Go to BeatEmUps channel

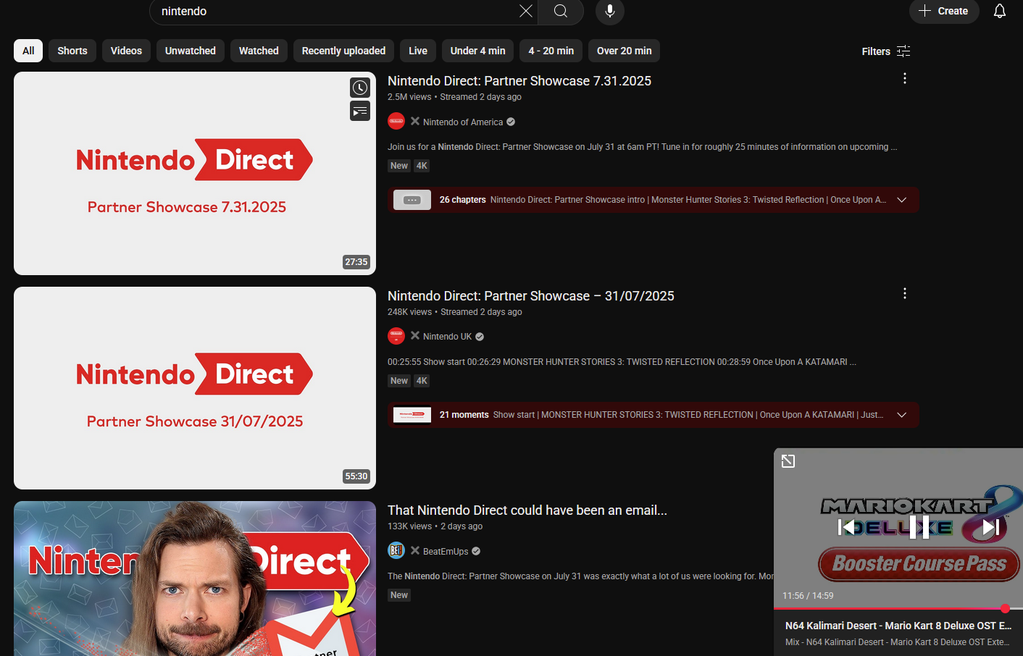tap(446, 552)
